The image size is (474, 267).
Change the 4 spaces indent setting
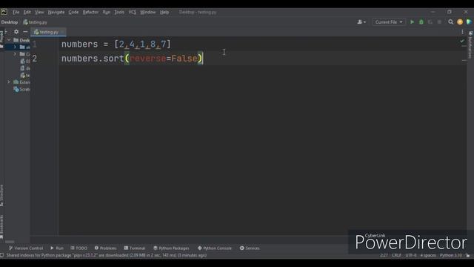[428, 255]
